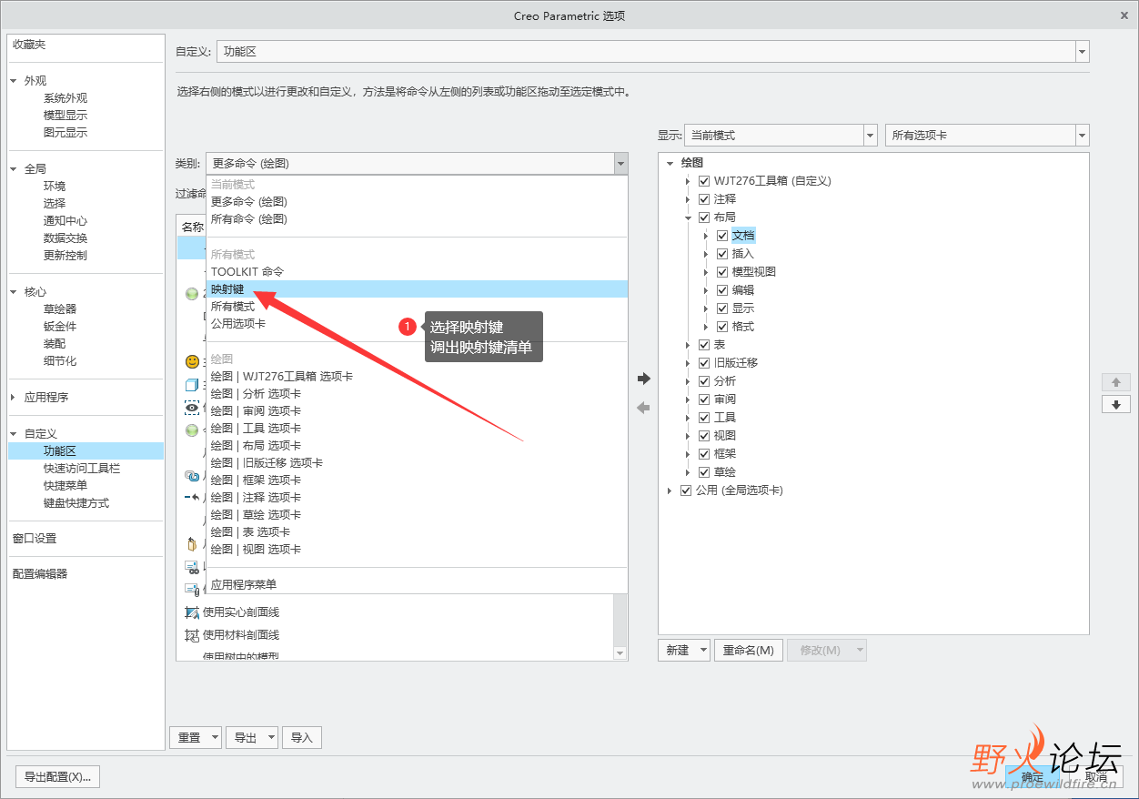Viewport: 1139px width, 799px height.
Task: Select the chain link command icon
Action: (192, 475)
